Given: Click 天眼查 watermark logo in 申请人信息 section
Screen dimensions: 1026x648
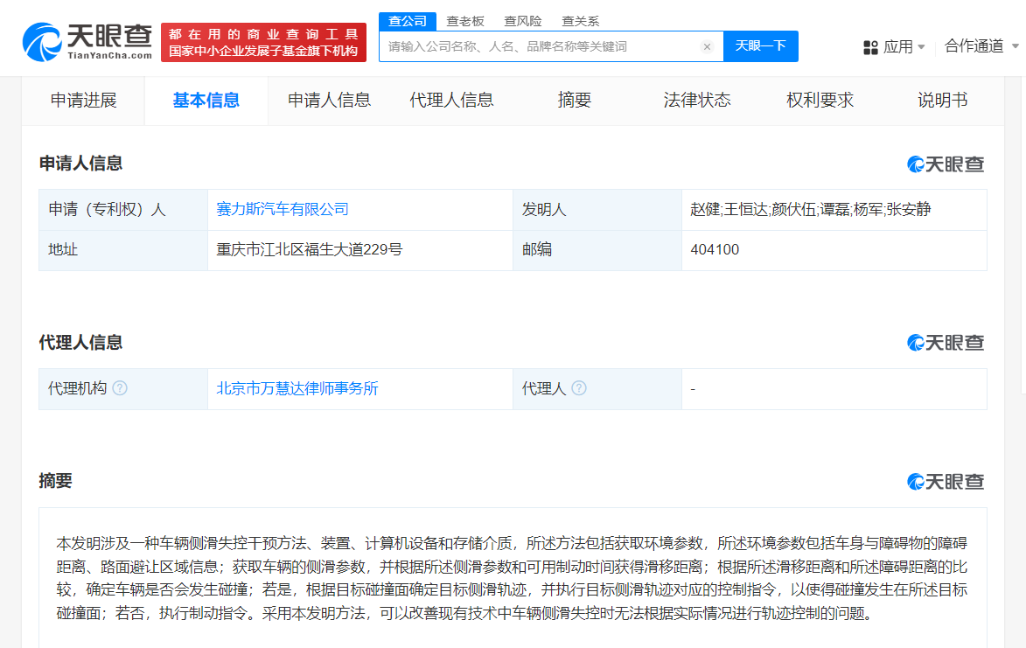Looking at the screenshot, I should coord(946,164).
